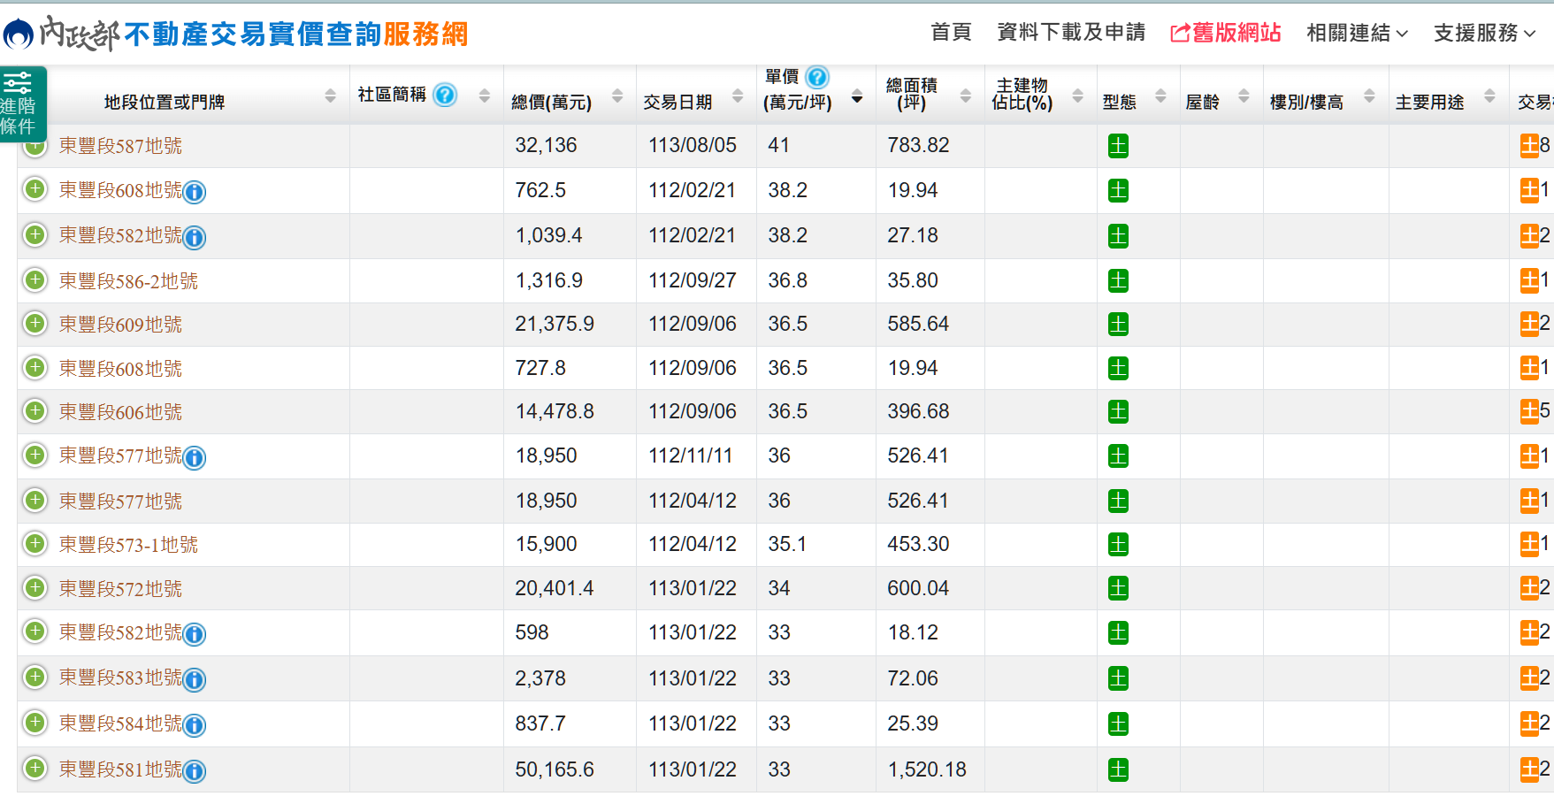Expand row details for 東豐段572地號
1554x796 pixels.
34,588
